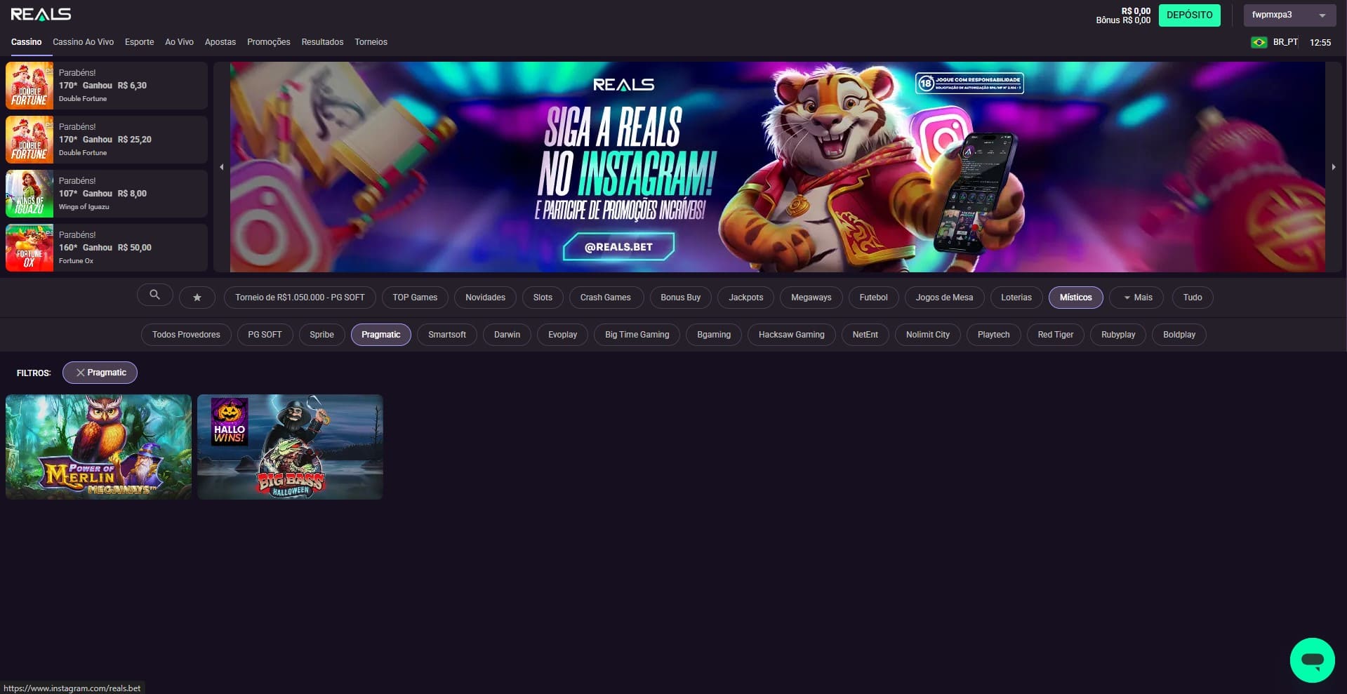Click the Brazil flag language icon
Screen dimensions: 1347x694
pos(1259,43)
